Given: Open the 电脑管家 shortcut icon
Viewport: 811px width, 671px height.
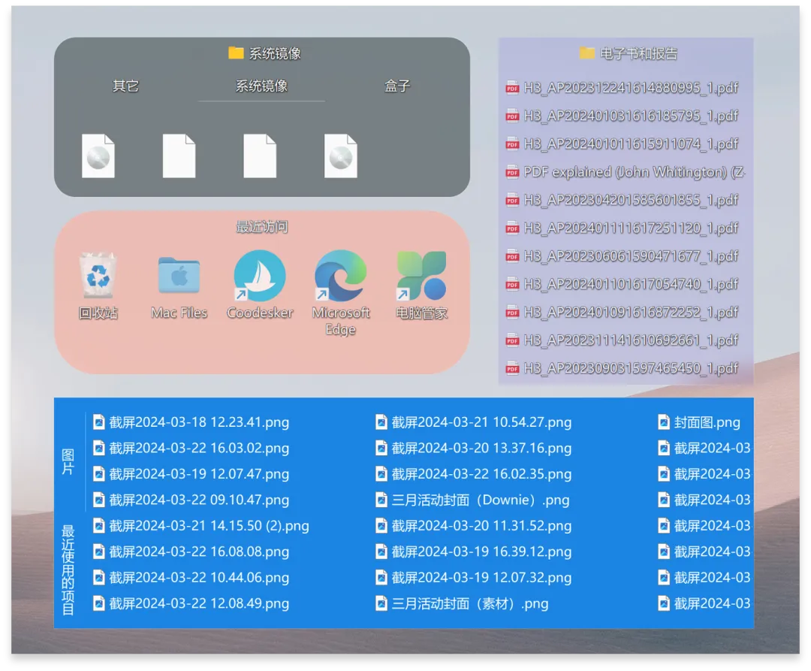Looking at the screenshot, I should point(421,277).
